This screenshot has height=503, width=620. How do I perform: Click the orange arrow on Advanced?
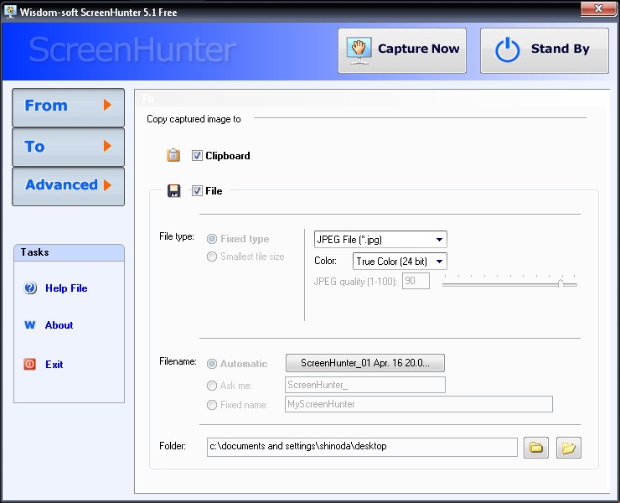point(107,185)
